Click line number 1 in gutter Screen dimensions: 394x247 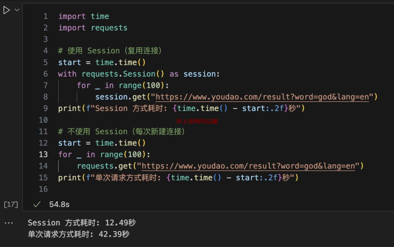pyautogui.click(x=45, y=16)
